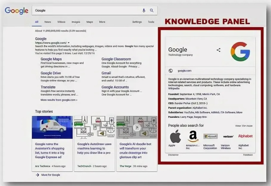271x186 pixels.
Task: Click the Apple logo under People also search for
Action: point(175,136)
